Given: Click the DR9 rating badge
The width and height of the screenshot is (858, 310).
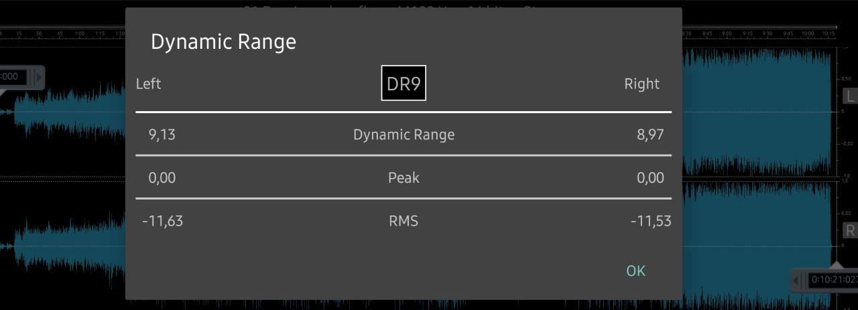Looking at the screenshot, I should [x=404, y=83].
